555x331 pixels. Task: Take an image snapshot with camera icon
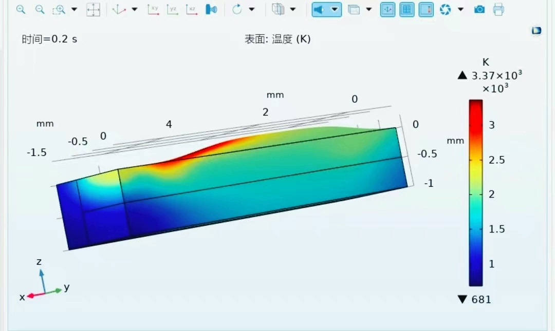click(479, 10)
